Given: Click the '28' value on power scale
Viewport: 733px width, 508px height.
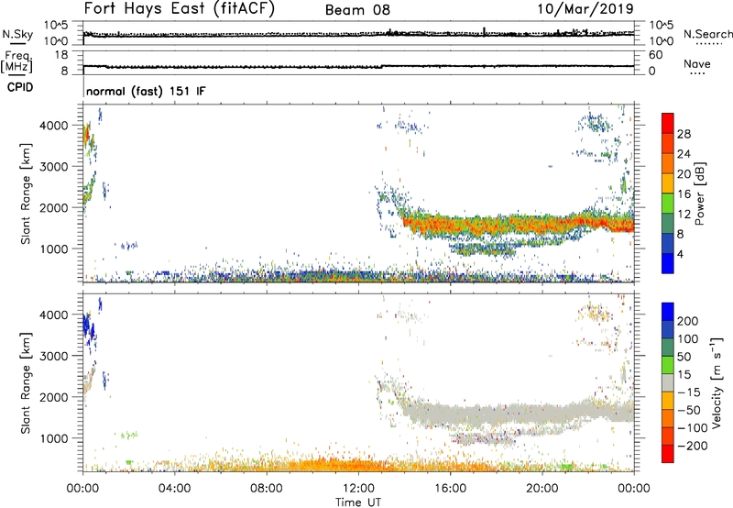Looking at the screenshot, I should (684, 134).
